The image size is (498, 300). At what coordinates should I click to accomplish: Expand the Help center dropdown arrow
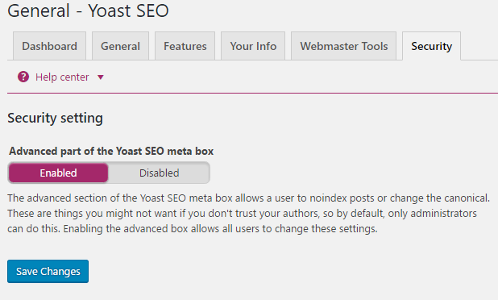point(101,77)
